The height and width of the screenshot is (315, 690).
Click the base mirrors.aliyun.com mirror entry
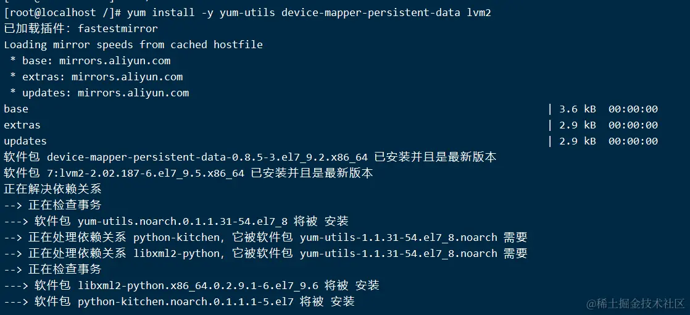pyautogui.click(x=96, y=61)
